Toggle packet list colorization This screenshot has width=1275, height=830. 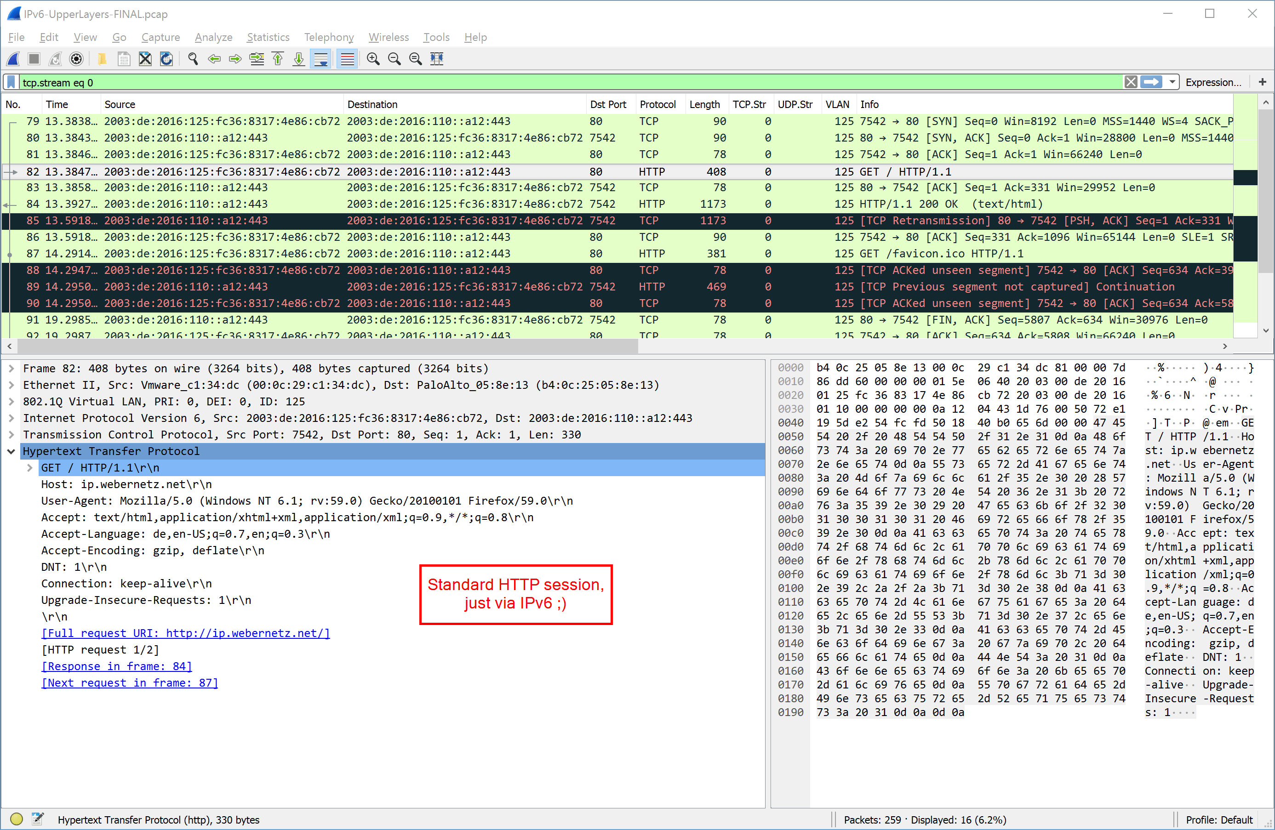tap(347, 59)
